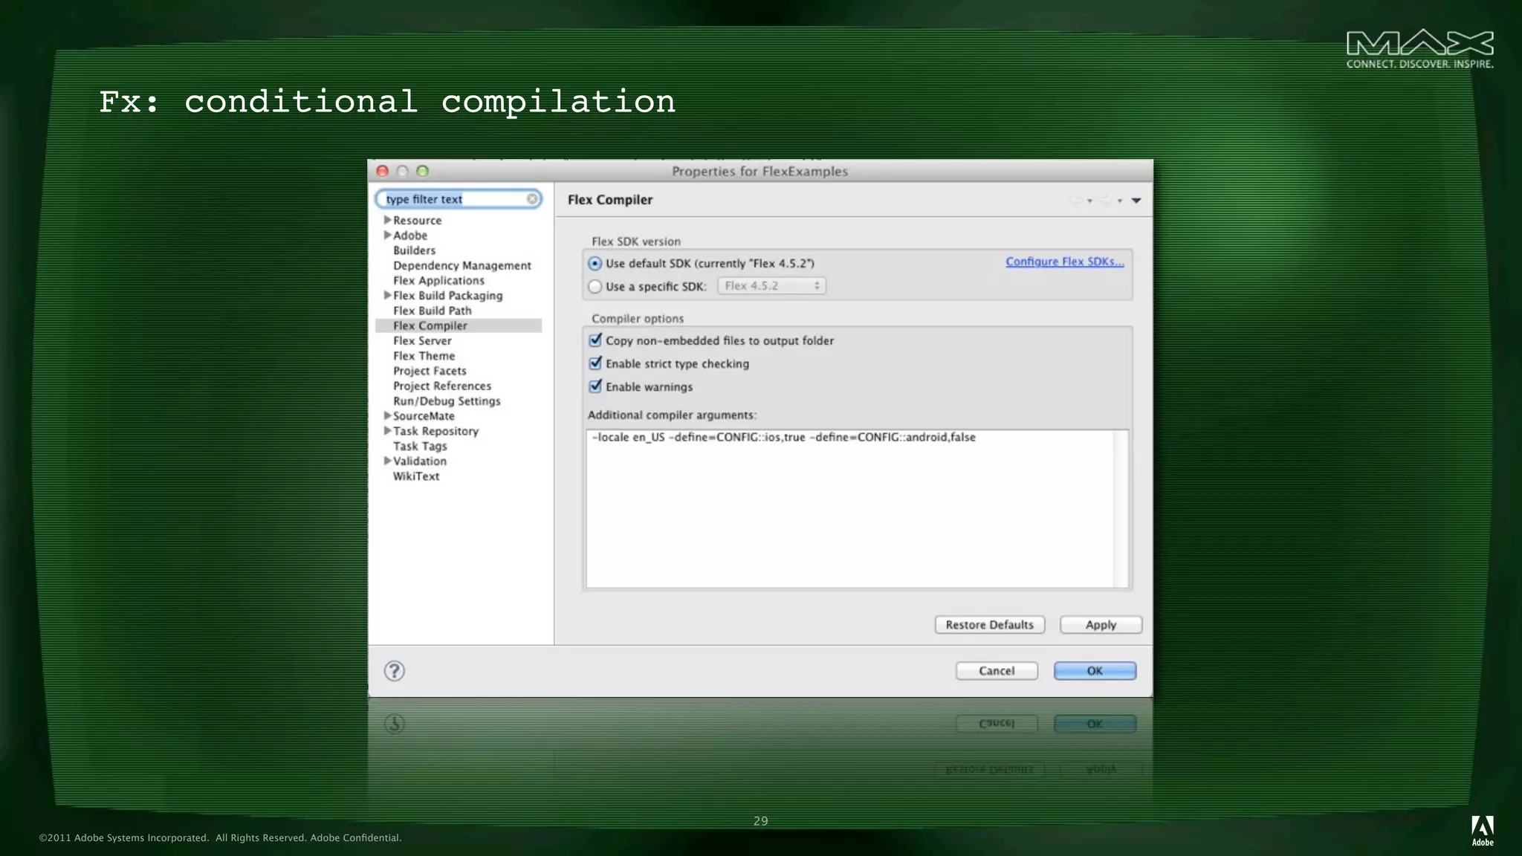Click into Additional compiler arguments text area
The height and width of the screenshot is (856, 1522).
pyautogui.click(x=849, y=509)
